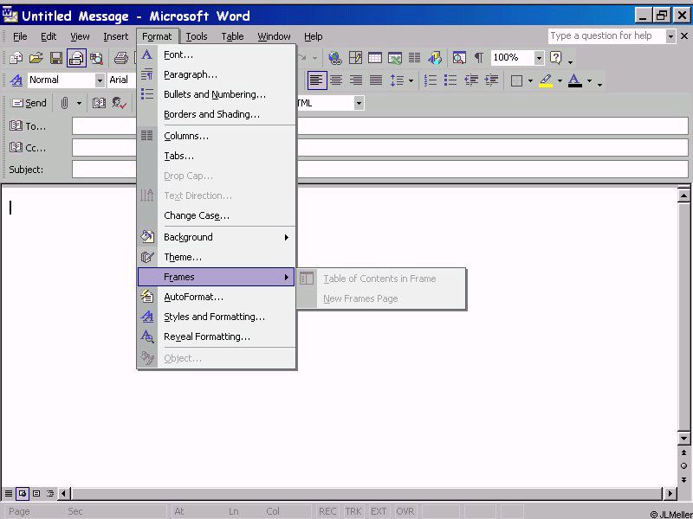Click the Open folder icon
The image size is (693, 519).
coord(36,58)
